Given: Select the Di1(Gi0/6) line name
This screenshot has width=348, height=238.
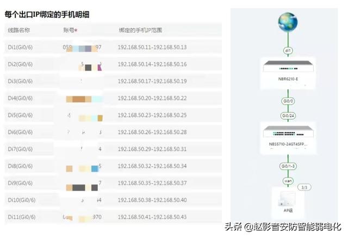Looking at the screenshot, I should (x=20, y=47).
